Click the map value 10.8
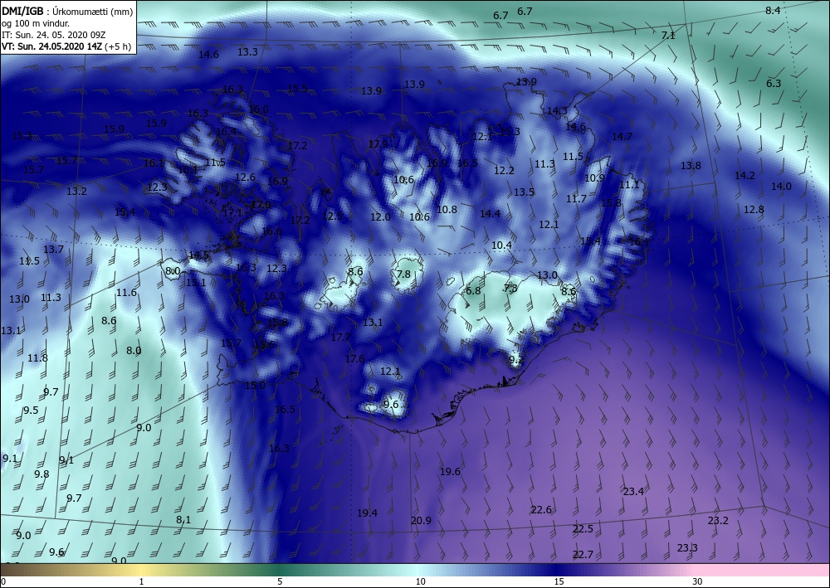The width and height of the screenshot is (830, 588). pos(447,209)
